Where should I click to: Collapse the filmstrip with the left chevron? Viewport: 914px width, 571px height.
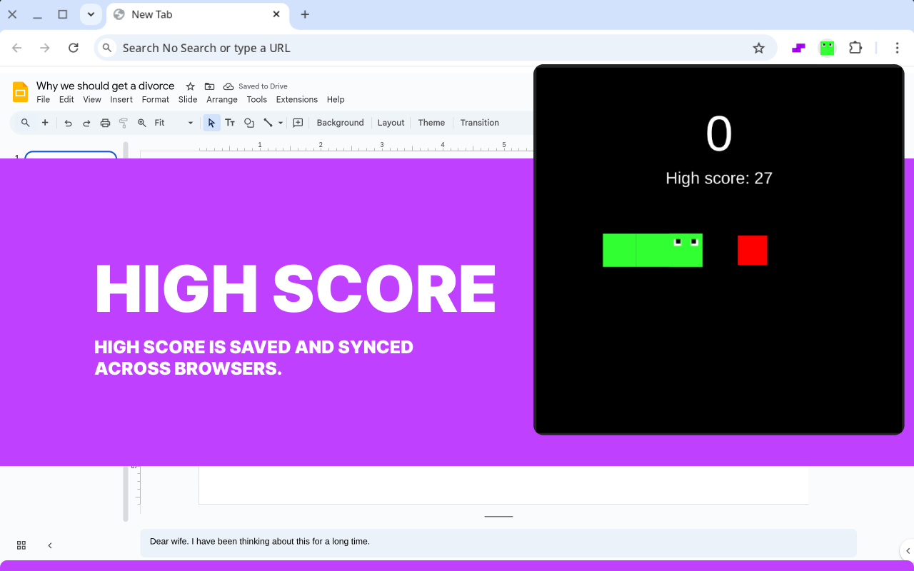click(50, 545)
